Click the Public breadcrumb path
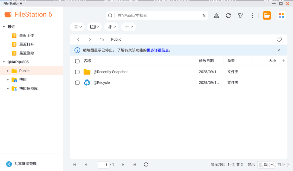 (x=116, y=40)
